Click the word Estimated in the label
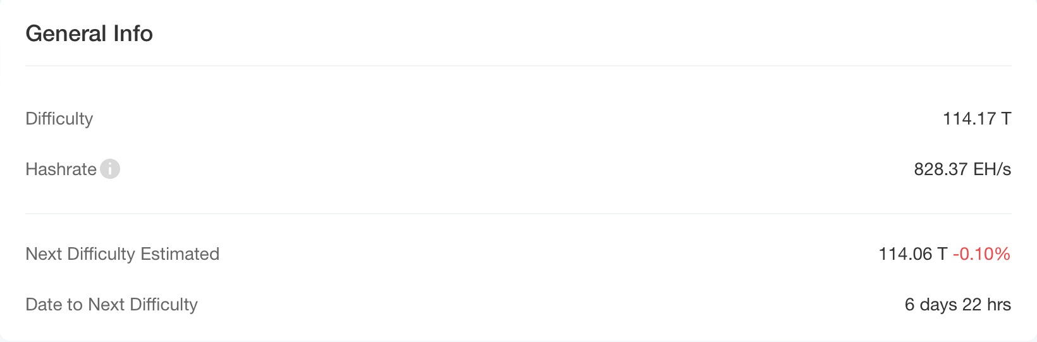This screenshot has width=1037, height=342. click(180, 254)
